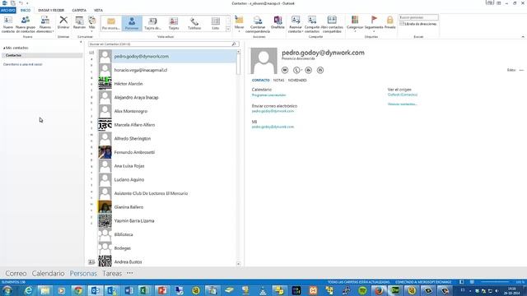
Task: Open contact Marcela Alfaro Alfaro
Action: 167,125
